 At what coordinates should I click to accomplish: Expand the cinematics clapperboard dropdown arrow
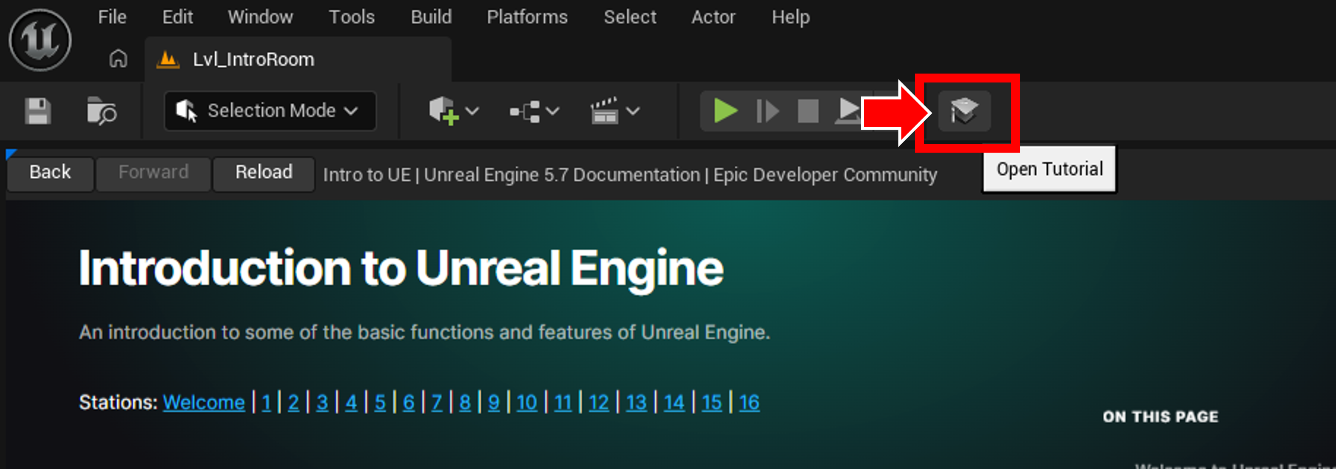[x=633, y=111]
